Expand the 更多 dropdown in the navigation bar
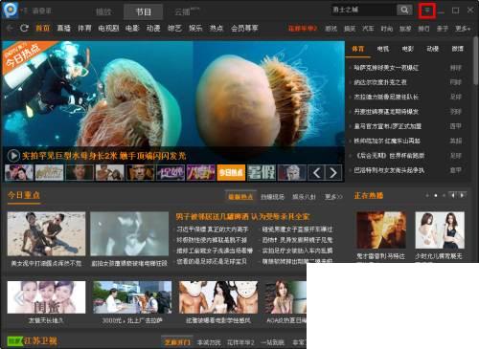This screenshot has height=349, width=479. click(x=463, y=29)
